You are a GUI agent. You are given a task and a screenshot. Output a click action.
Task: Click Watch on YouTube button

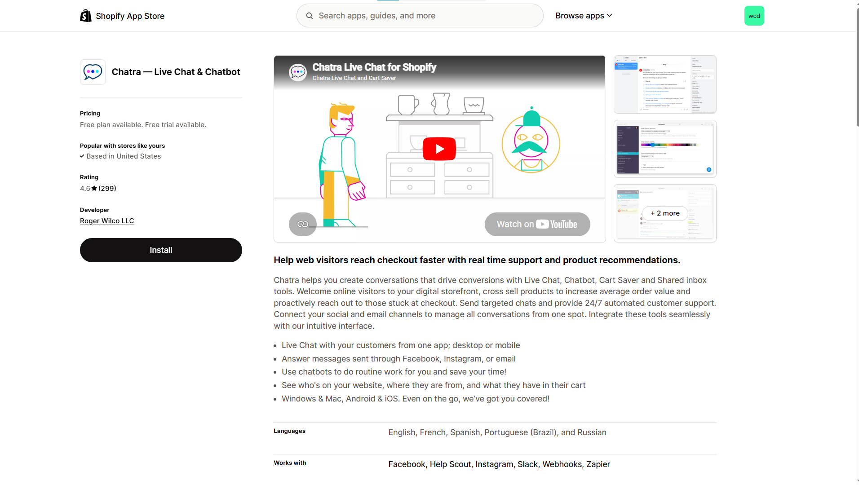click(x=537, y=224)
